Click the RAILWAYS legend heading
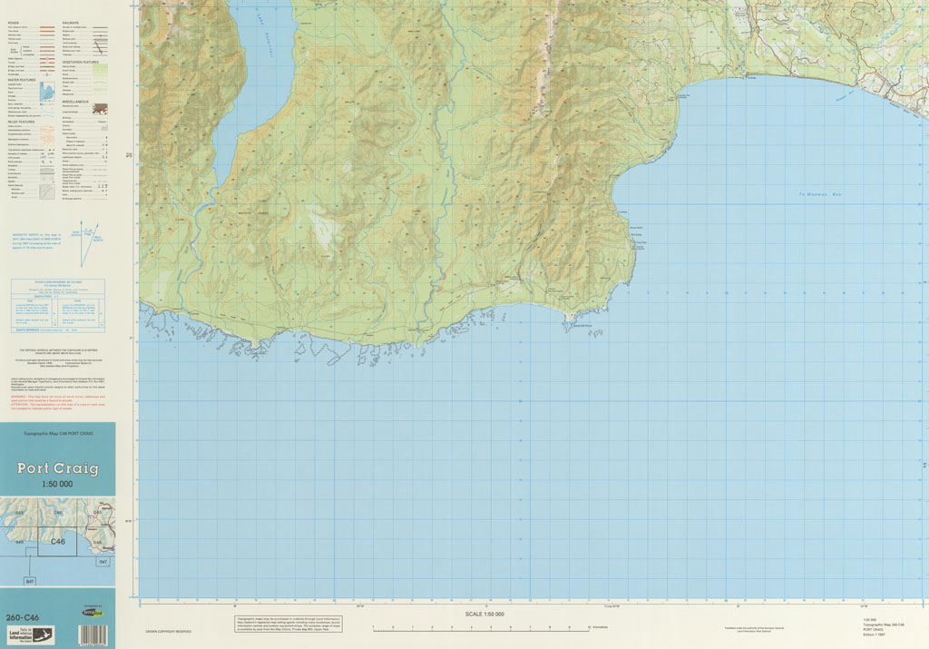This screenshot has height=649, width=929. point(71,22)
